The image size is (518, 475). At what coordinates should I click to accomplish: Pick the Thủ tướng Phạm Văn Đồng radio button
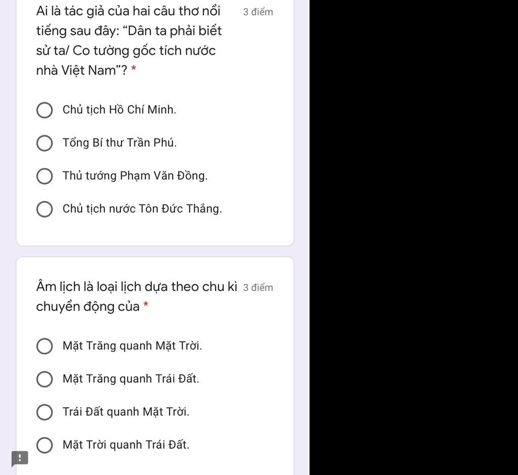[x=45, y=177]
